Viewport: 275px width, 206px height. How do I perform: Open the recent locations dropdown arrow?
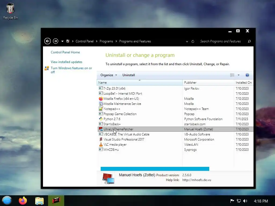tap(62, 41)
